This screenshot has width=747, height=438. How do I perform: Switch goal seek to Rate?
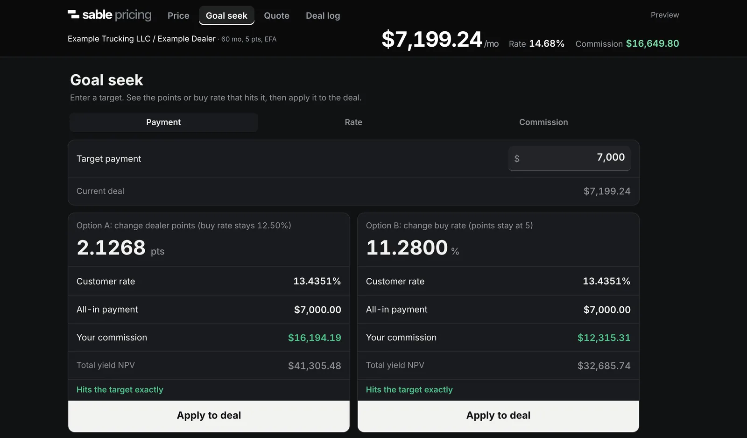click(x=353, y=122)
